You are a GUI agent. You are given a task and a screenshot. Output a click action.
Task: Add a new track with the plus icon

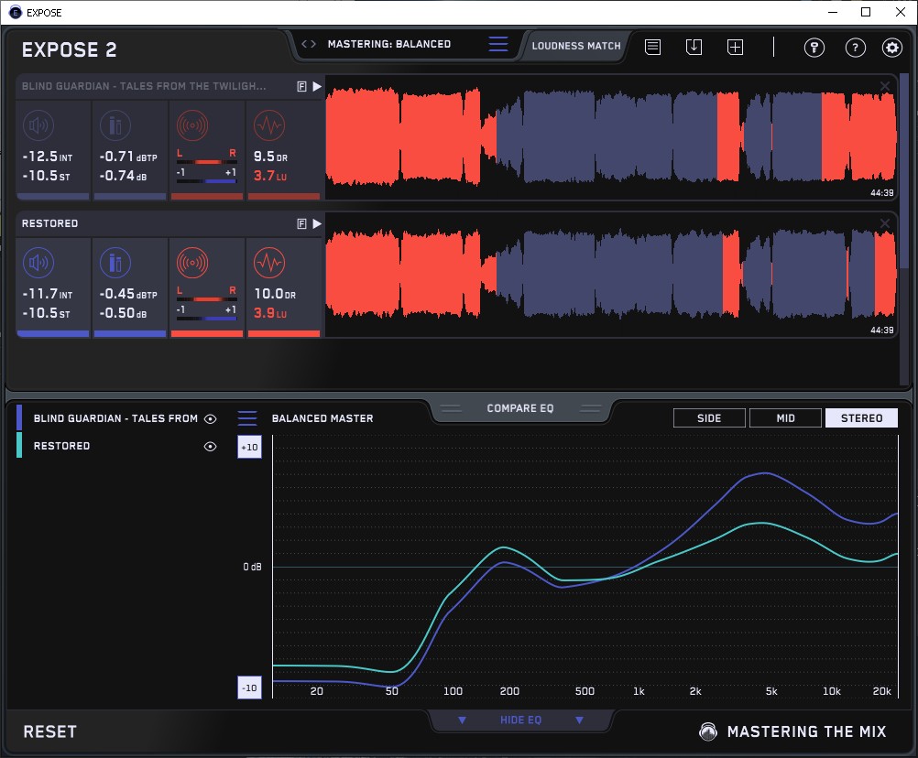click(735, 47)
